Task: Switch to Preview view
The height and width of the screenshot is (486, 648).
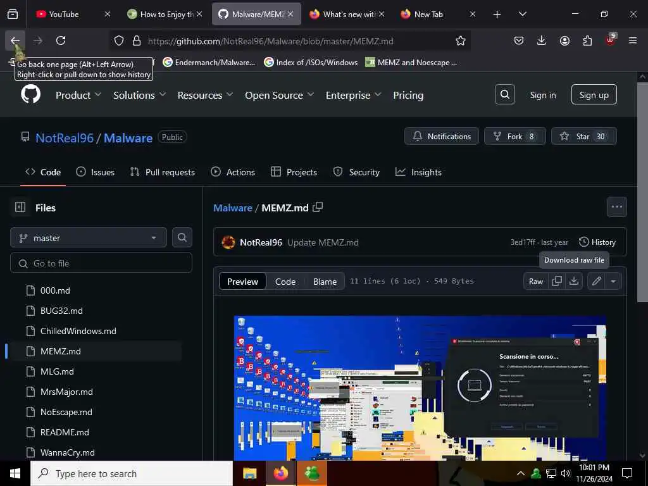Action: click(242, 282)
